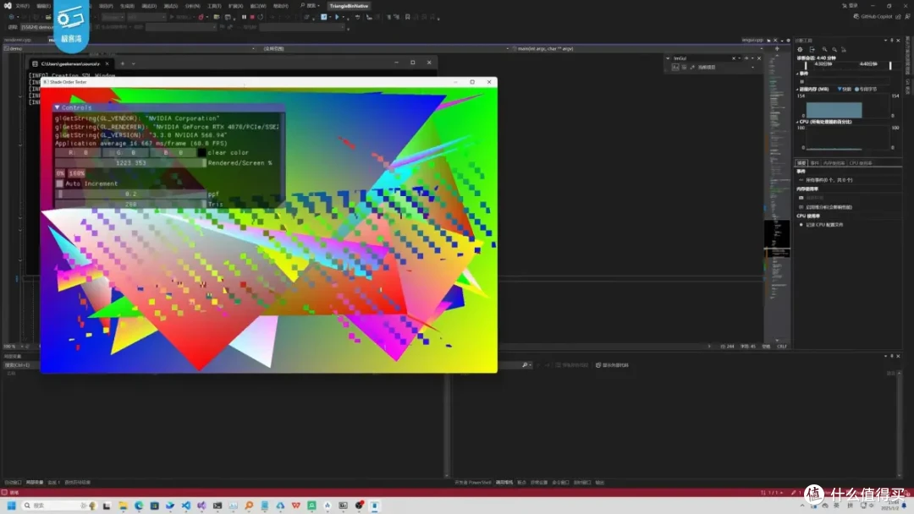Clear the ImGui search text in find box
This screenshot has width=914, height=514.
733,58
